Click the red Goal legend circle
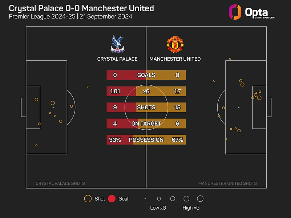 tap(112, 199)
